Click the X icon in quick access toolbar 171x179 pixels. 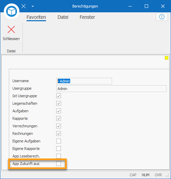tap(24, 6)
